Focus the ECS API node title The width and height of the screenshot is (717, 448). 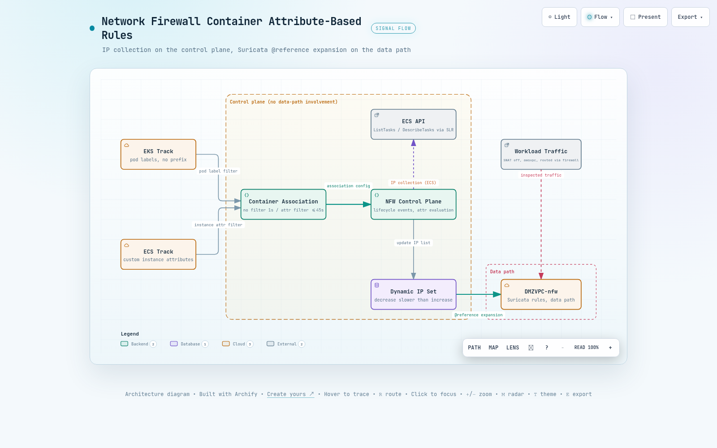(413, 121)
